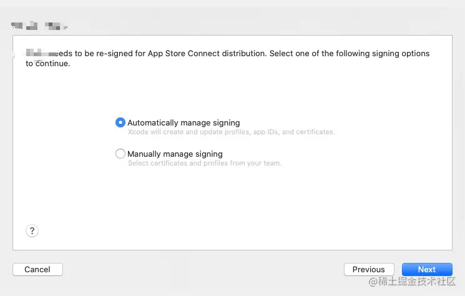Proceed by clicking the Next button
Viewport: 465px width, 296px height.
[x=427, y=269]
